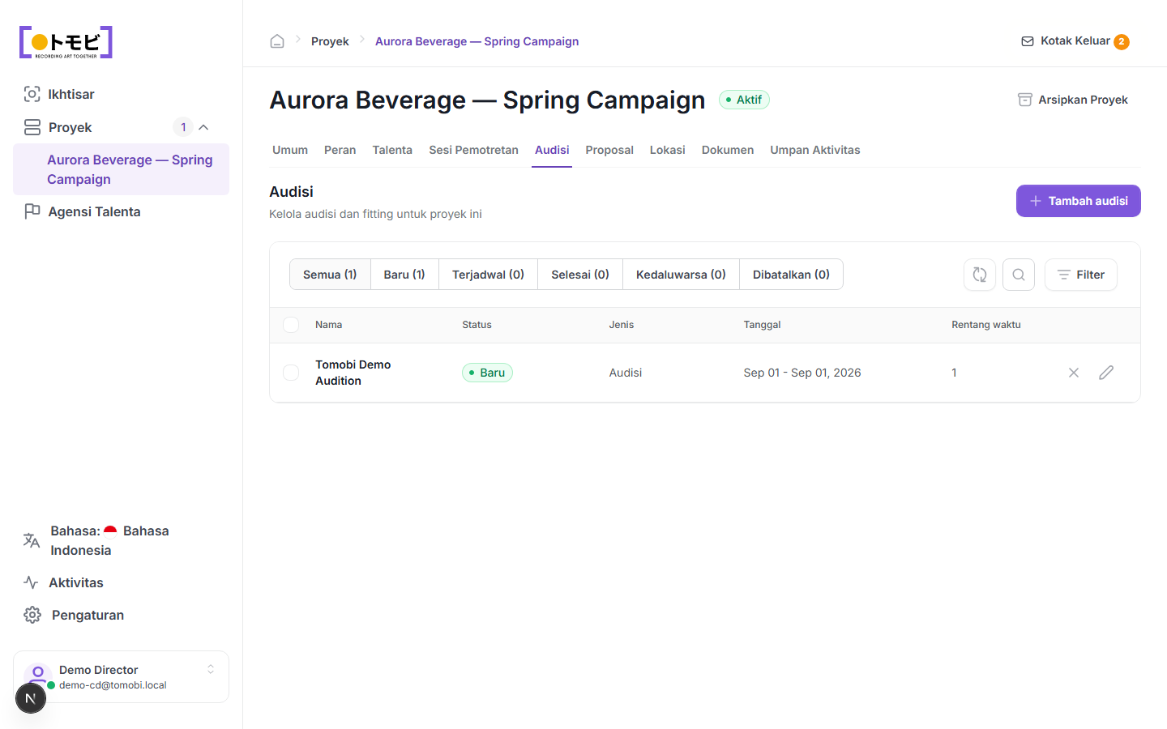Image resolution: width=1167 pixels, height=729 pixels.
Task: Open Kotak Keluar outbox
Action: coord(1075,40)
